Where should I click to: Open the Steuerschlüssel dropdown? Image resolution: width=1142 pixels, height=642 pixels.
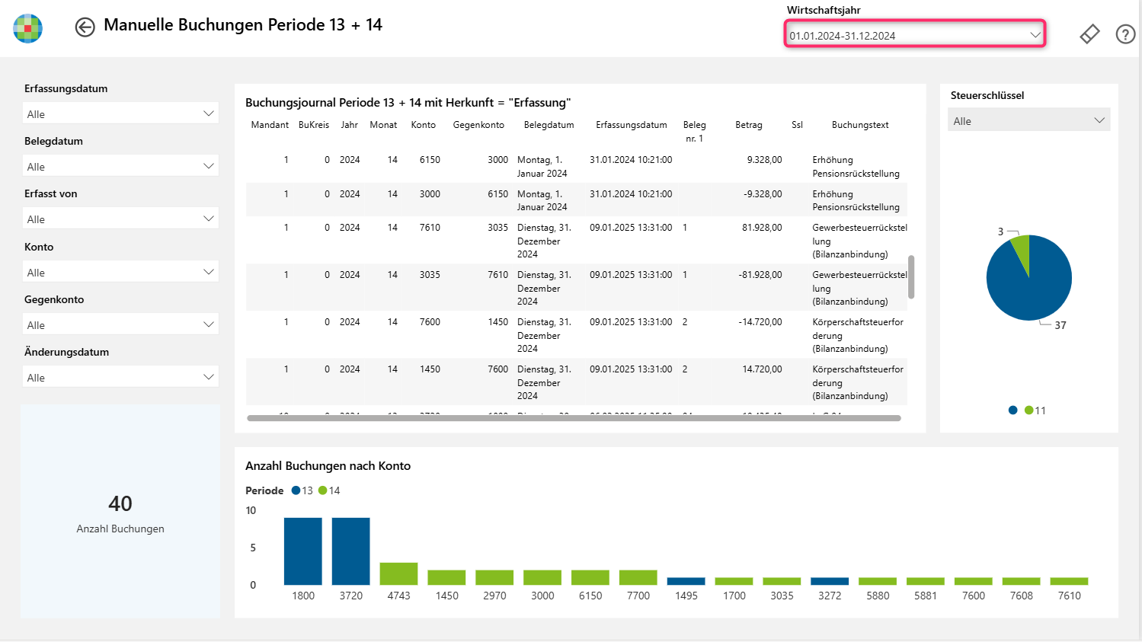pyautogui.click(x=1028, y=120)
